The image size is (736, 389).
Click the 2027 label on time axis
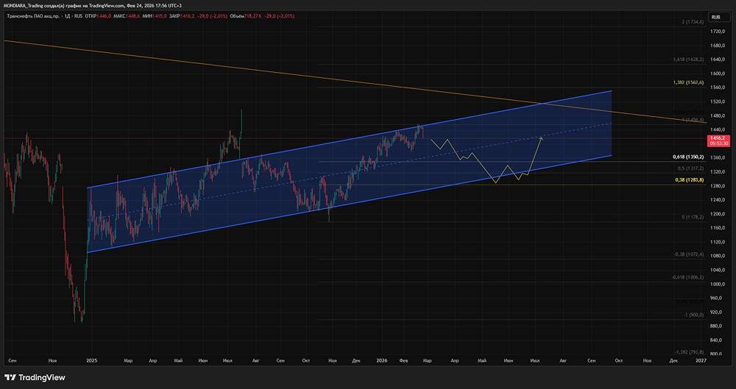point(701,361)
